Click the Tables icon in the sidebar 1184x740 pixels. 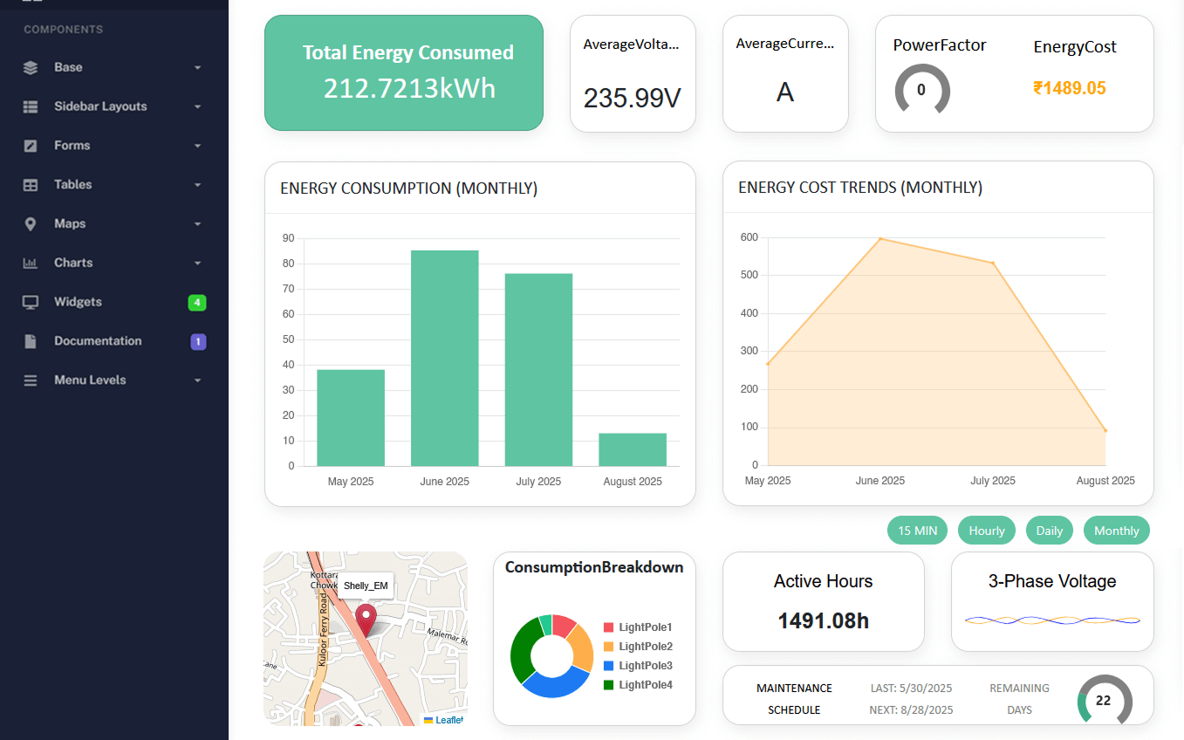(x=31, y=184)
